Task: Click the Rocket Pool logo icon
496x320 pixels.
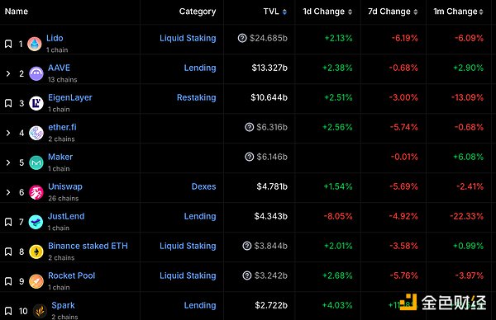Action: [x=36, y=281]
